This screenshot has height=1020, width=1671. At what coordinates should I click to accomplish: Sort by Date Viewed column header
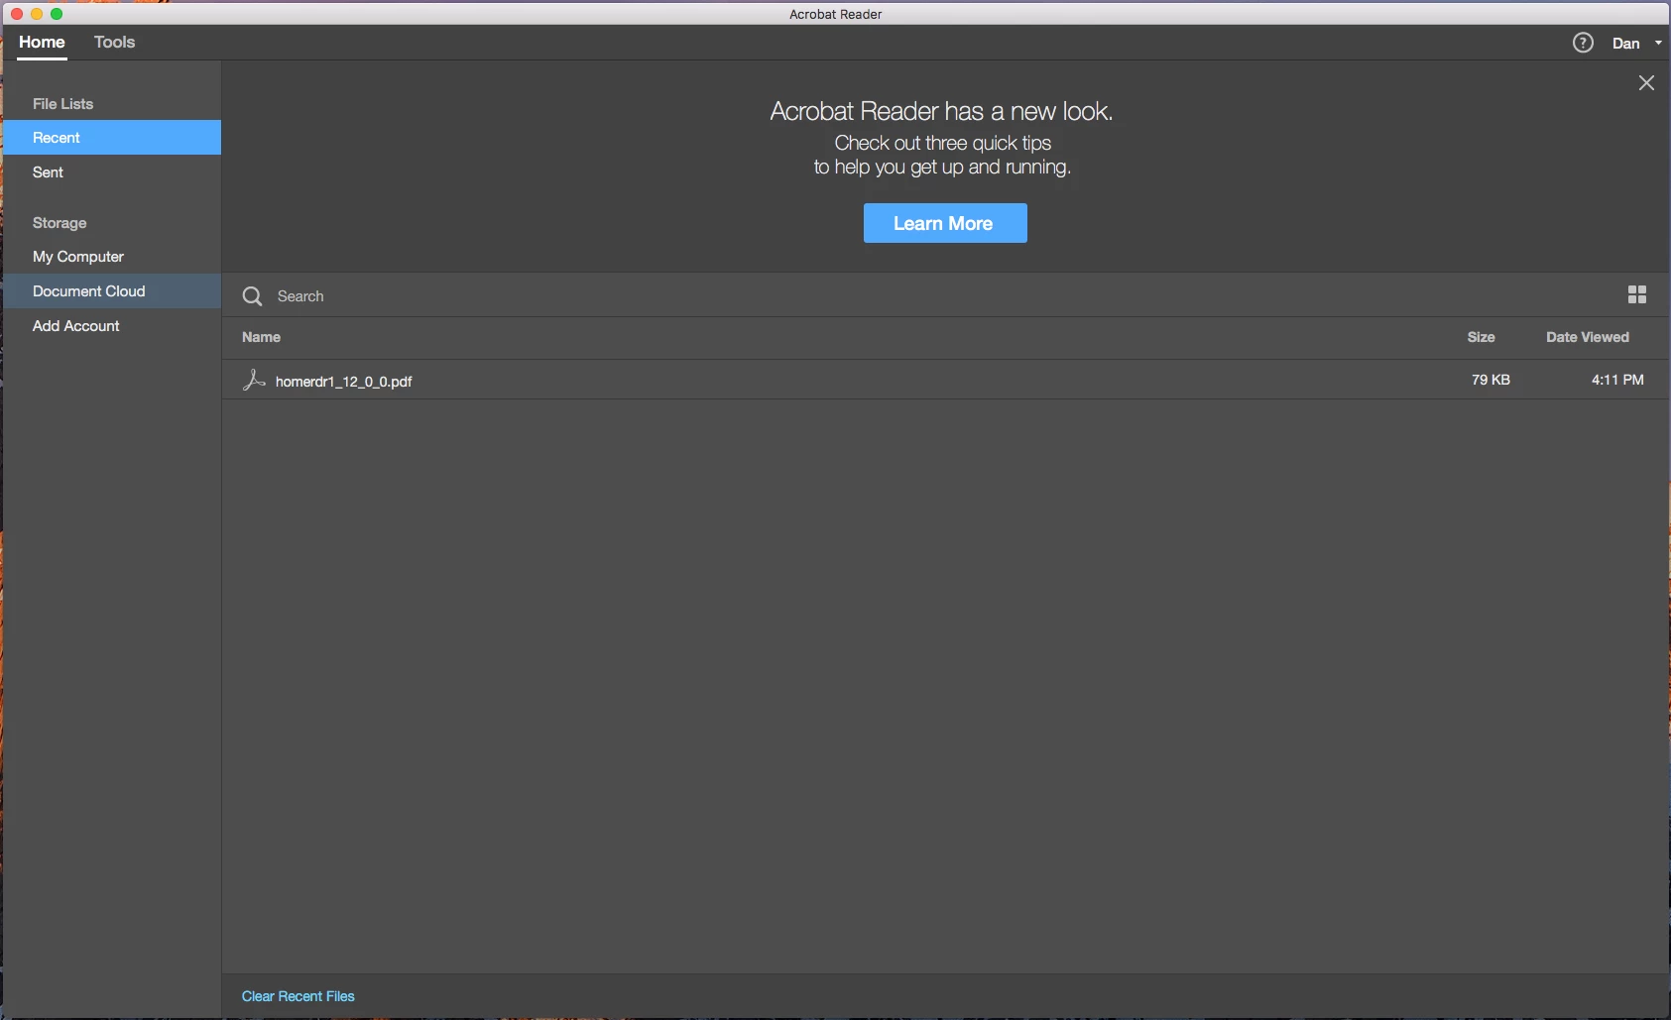tap(1587, 337)
